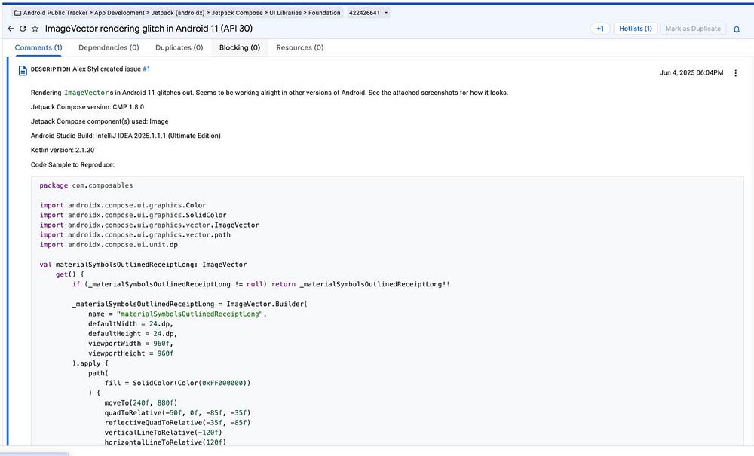Click the folder icon in the breadcrumb
The width and height of the screenshot is (754, 456).
point(18,13)
